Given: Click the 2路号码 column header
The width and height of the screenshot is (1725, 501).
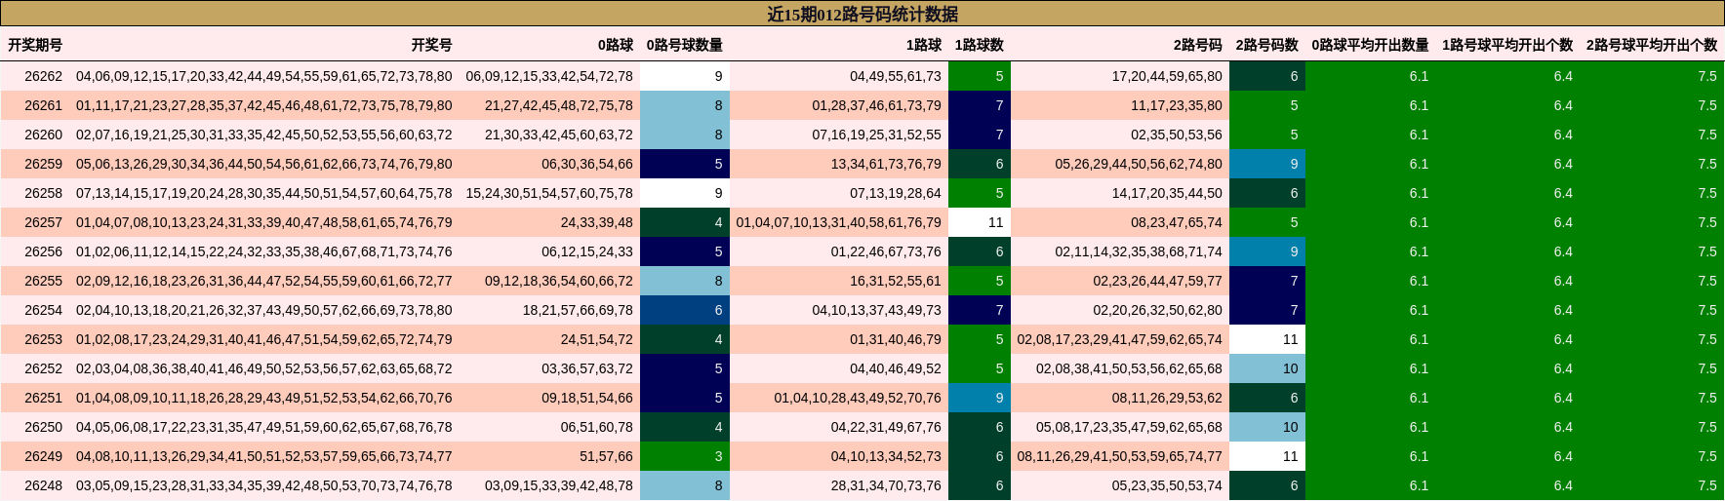Looking at the screenshot, I should tap(1198, 45).
